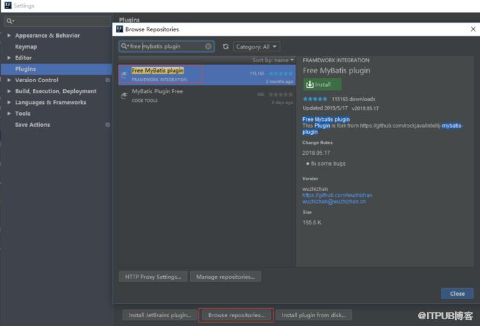Open HTTP Proxy Settings
Viewport: 480px width, 326px height.
tap(153, 277)
